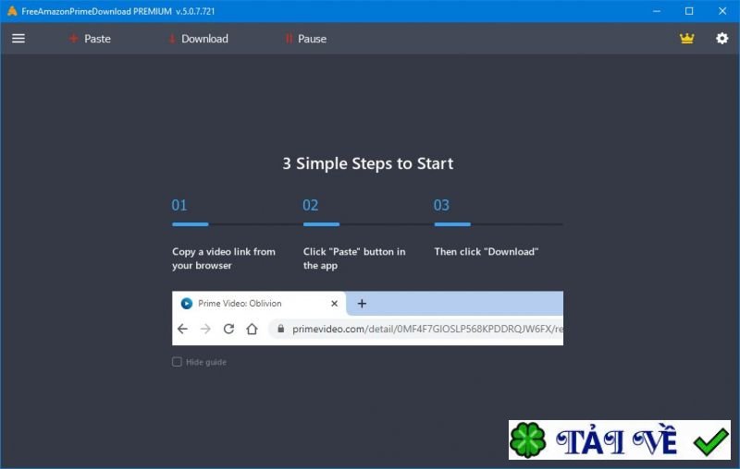Click the Prime Video: Oblivion tab in guide image

[x=260, y=304]
